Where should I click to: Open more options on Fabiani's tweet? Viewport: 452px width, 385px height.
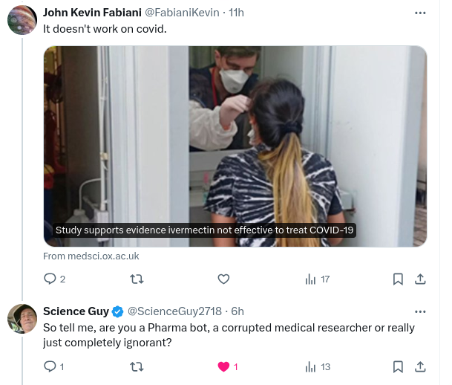[x=420, y=13]
